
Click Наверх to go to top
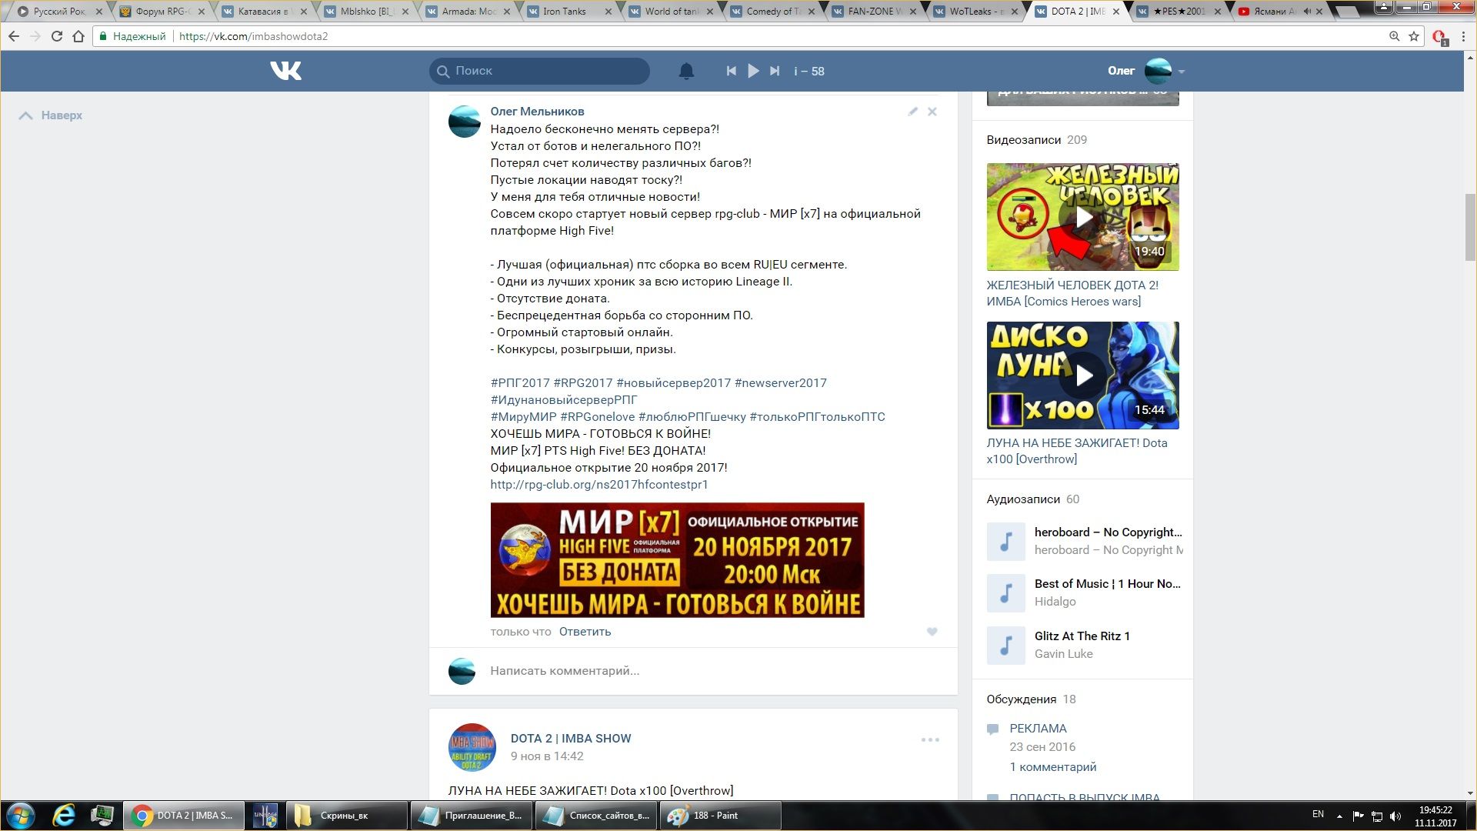[x=51, y=115]
